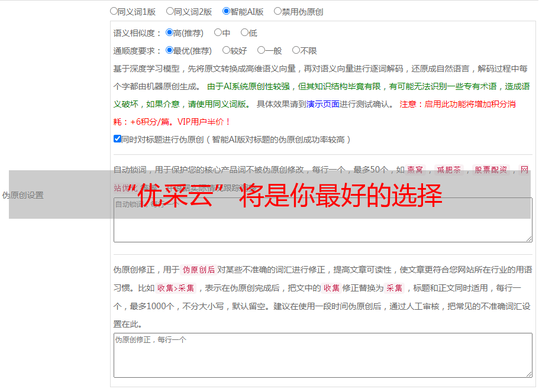This screenshot has width=539, height=389.
Task: Set 通顺度要求 to 较好
Action: click(x=226, y=50)
